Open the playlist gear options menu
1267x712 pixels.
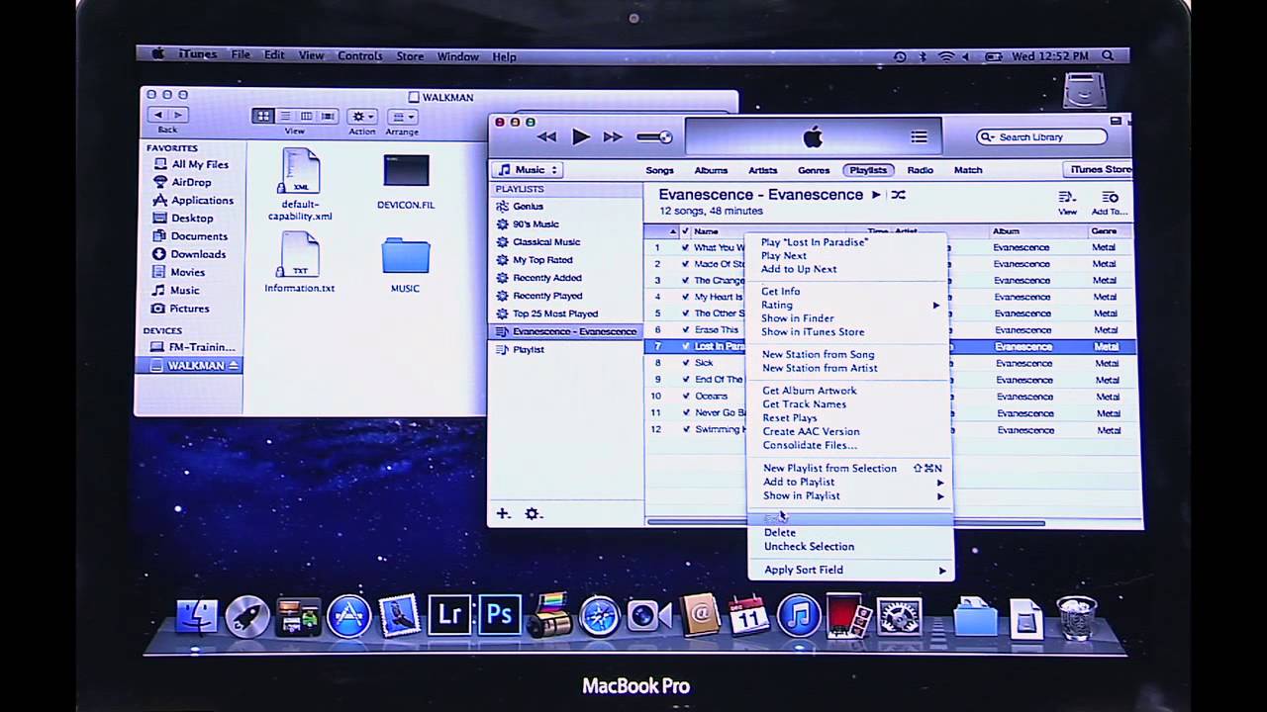(534, 513)
